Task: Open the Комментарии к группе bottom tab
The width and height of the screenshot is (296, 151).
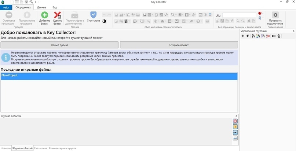Action: [63, 148]
